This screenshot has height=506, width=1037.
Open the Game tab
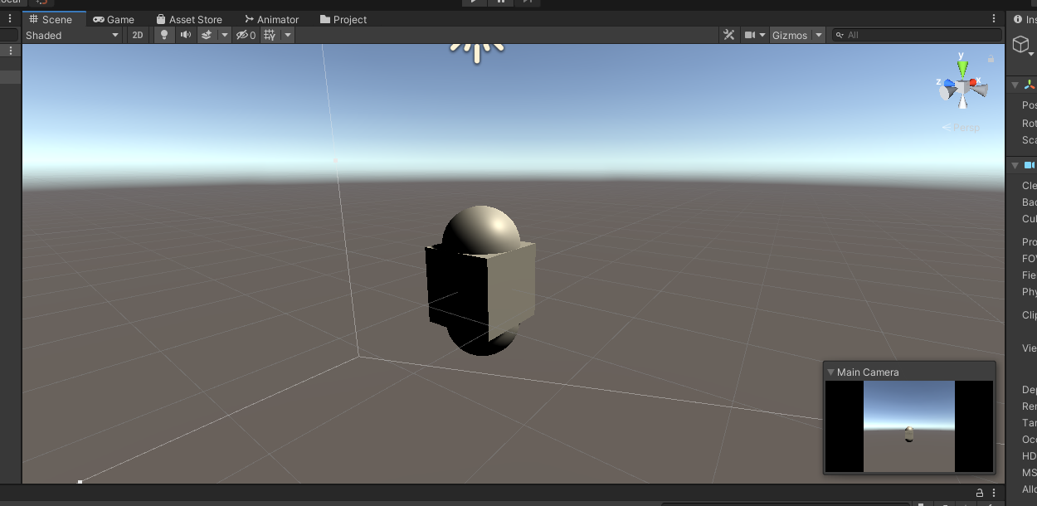tap(114, 19)
